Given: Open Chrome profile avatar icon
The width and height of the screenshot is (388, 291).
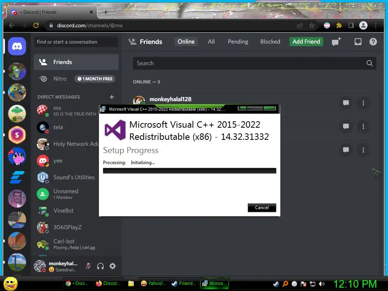Looking at the screenshot, I should tap(363, 25).
